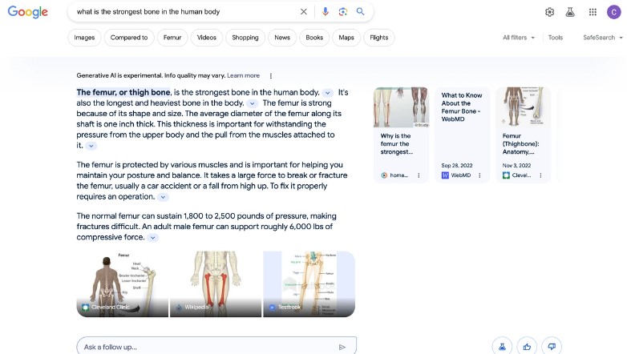Open the settings gear icon
Screen dimensions: 627x354
click(x=549, y=12)
